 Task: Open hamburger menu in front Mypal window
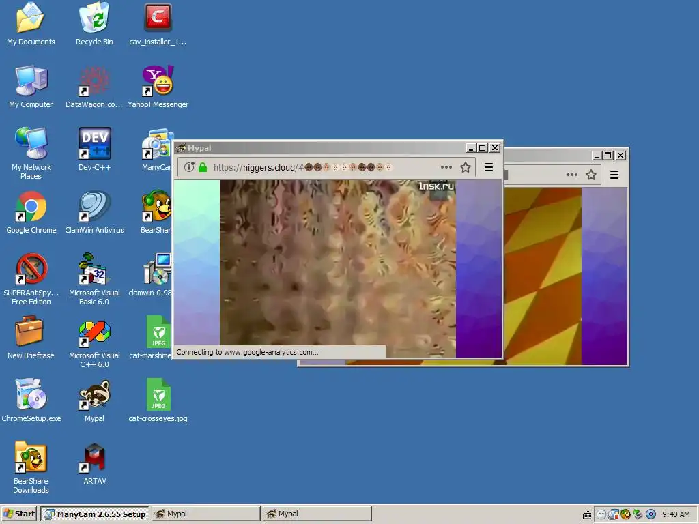(489, 167)
